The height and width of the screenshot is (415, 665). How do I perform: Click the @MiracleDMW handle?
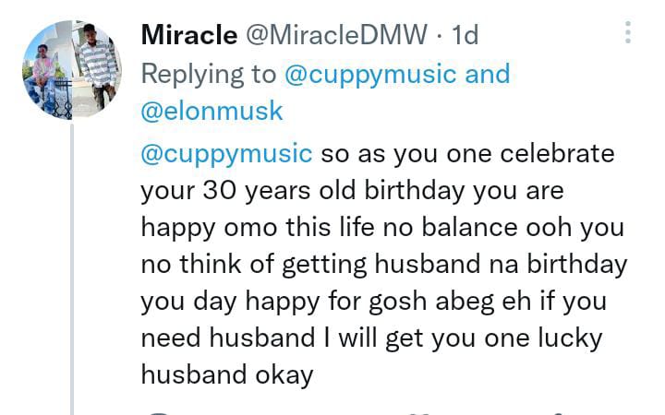click(x=335, y=35)
